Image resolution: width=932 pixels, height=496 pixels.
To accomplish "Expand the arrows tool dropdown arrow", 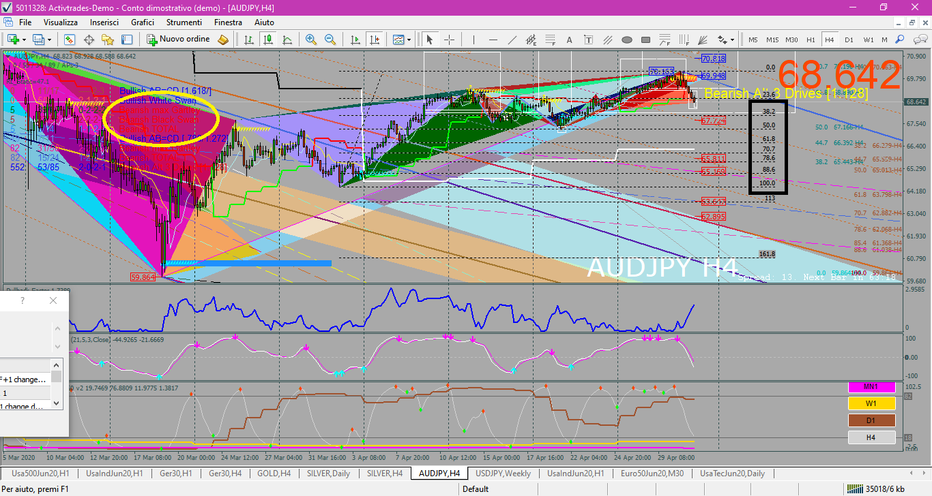I will [x=733, y=40].
